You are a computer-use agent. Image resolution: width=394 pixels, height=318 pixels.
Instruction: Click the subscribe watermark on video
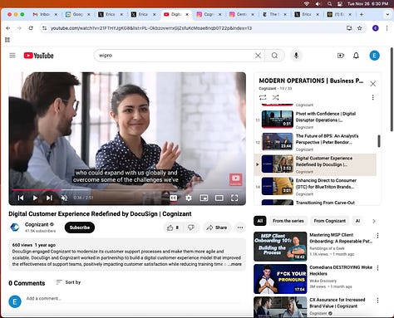(236, 179)
